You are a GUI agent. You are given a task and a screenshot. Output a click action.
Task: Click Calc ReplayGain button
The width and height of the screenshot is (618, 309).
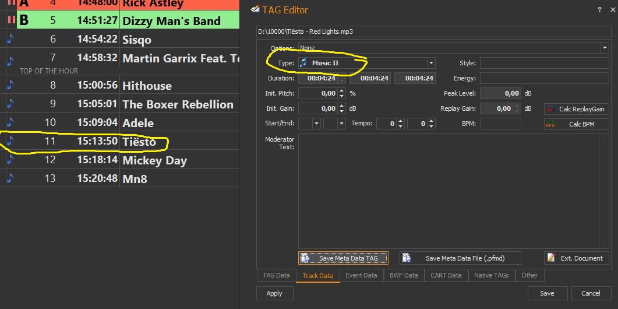pos(576,109)
